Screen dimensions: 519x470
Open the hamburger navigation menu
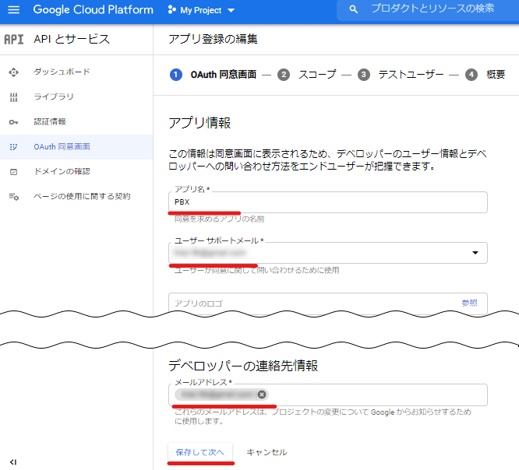(13, 10)
